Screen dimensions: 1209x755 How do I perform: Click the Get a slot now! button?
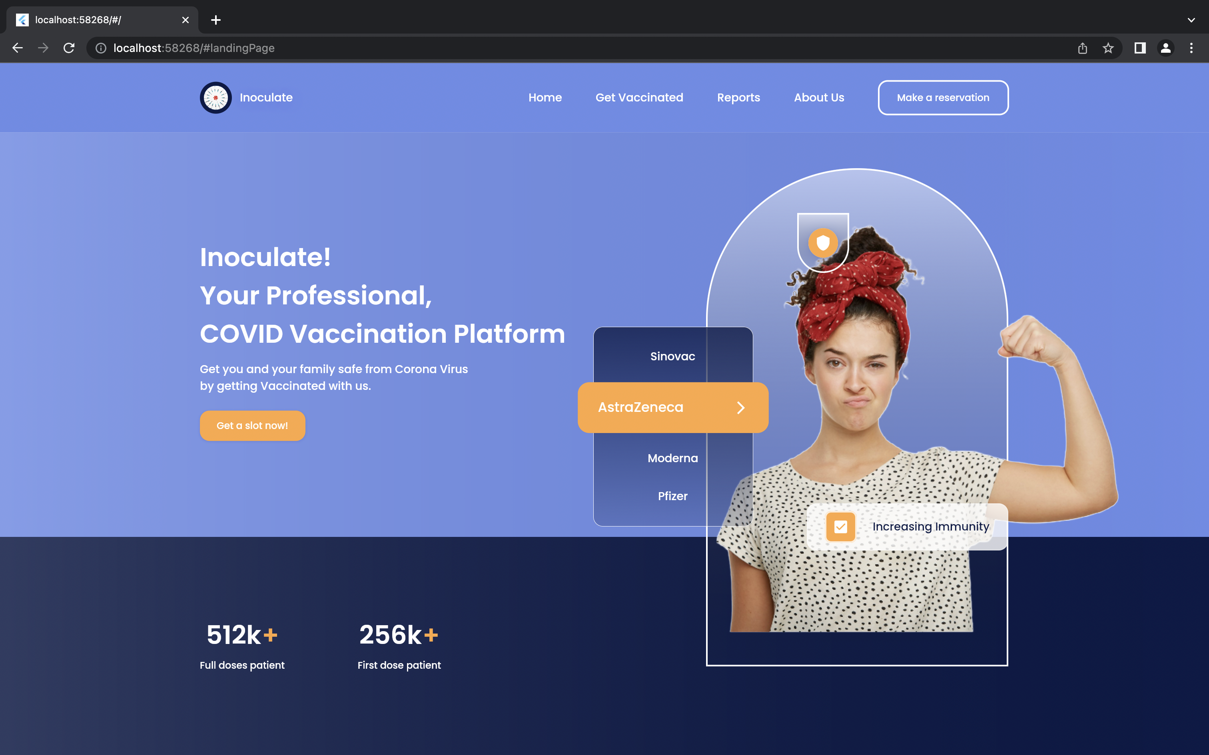click(252, 425)
